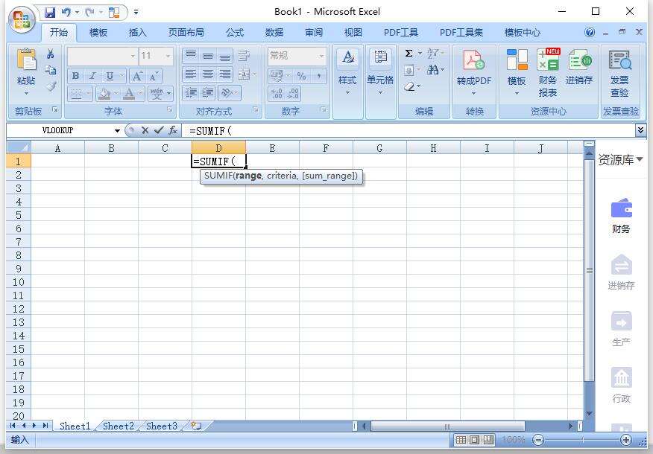Open the 审阅 tab
Image resolution: width=653 pixels, height=454 pixels.
pos(314,33)
